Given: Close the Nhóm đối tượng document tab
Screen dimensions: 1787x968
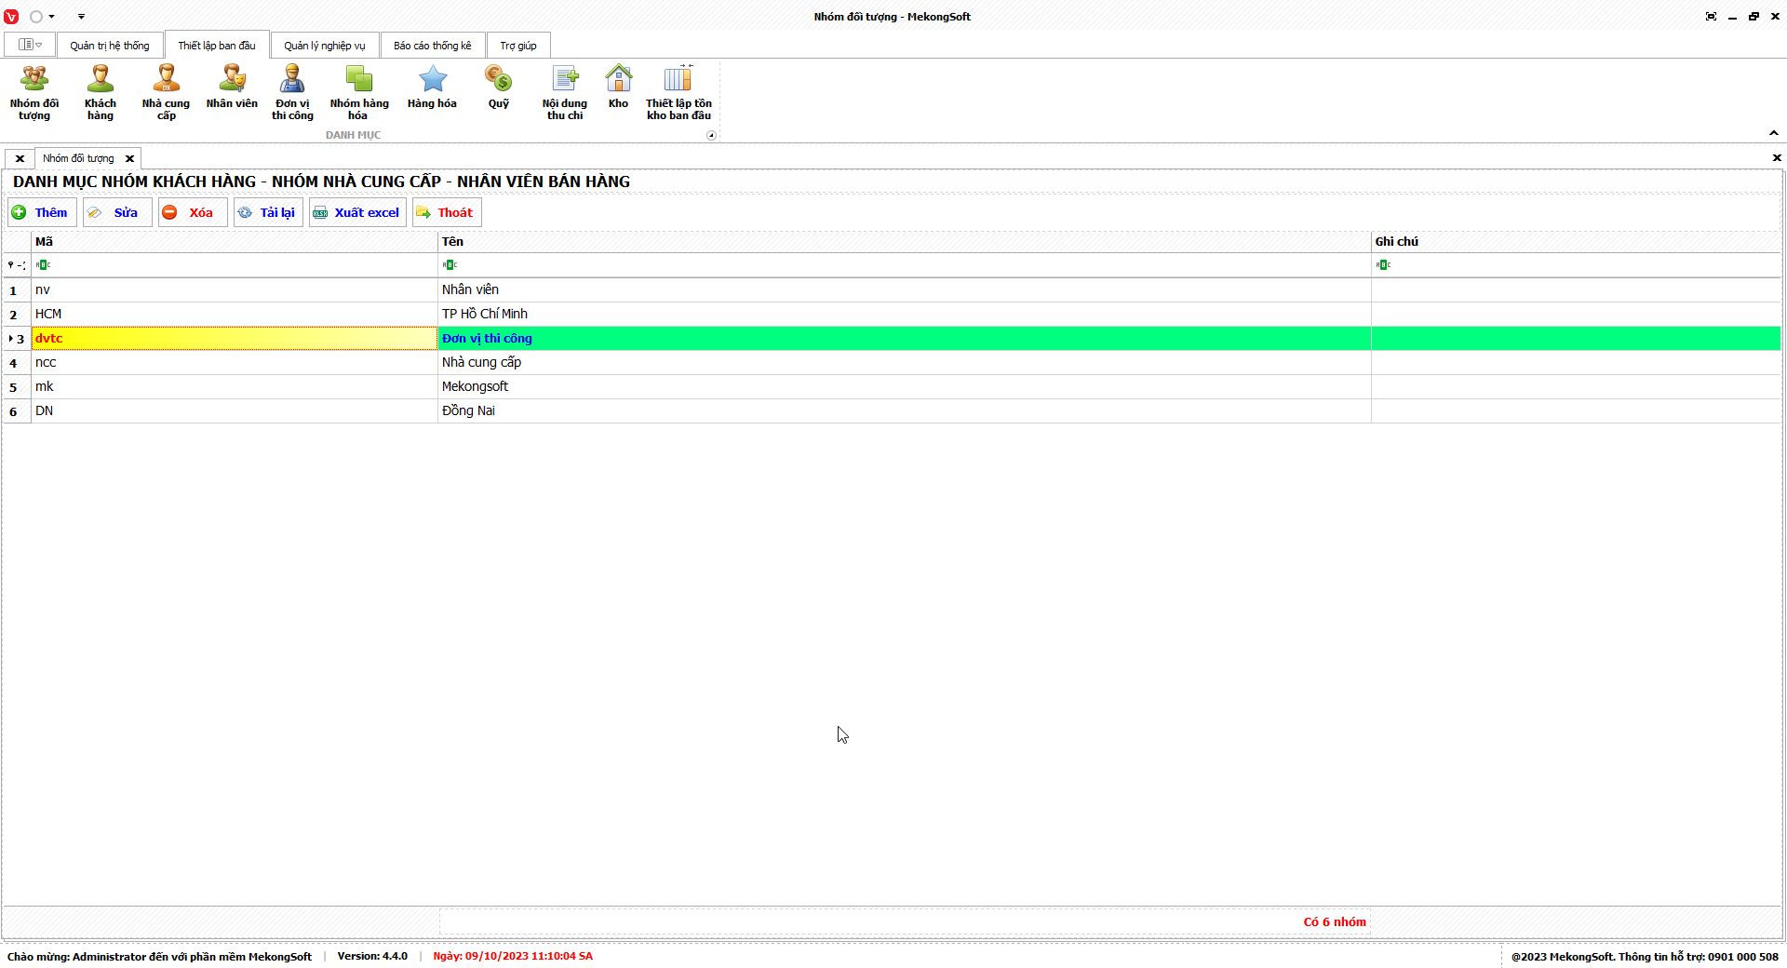Looking at the screenshot, I should click(x=130, y=158).
